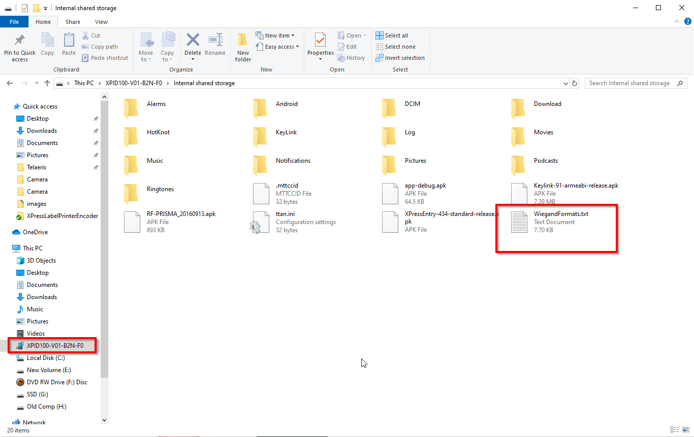Switch to large icons view in status bar
694x437 pixels.
685,430
